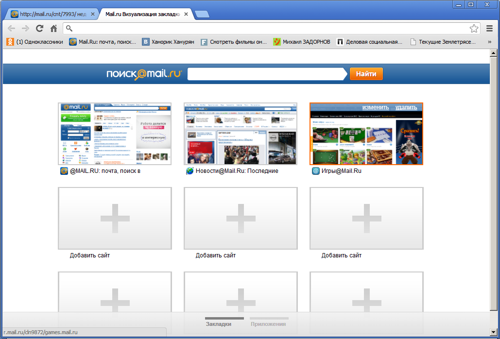Viewport: 500px width, 339px height.
Task: Expand hidden bookmarks with the double chevron
Action: [489, 42]
